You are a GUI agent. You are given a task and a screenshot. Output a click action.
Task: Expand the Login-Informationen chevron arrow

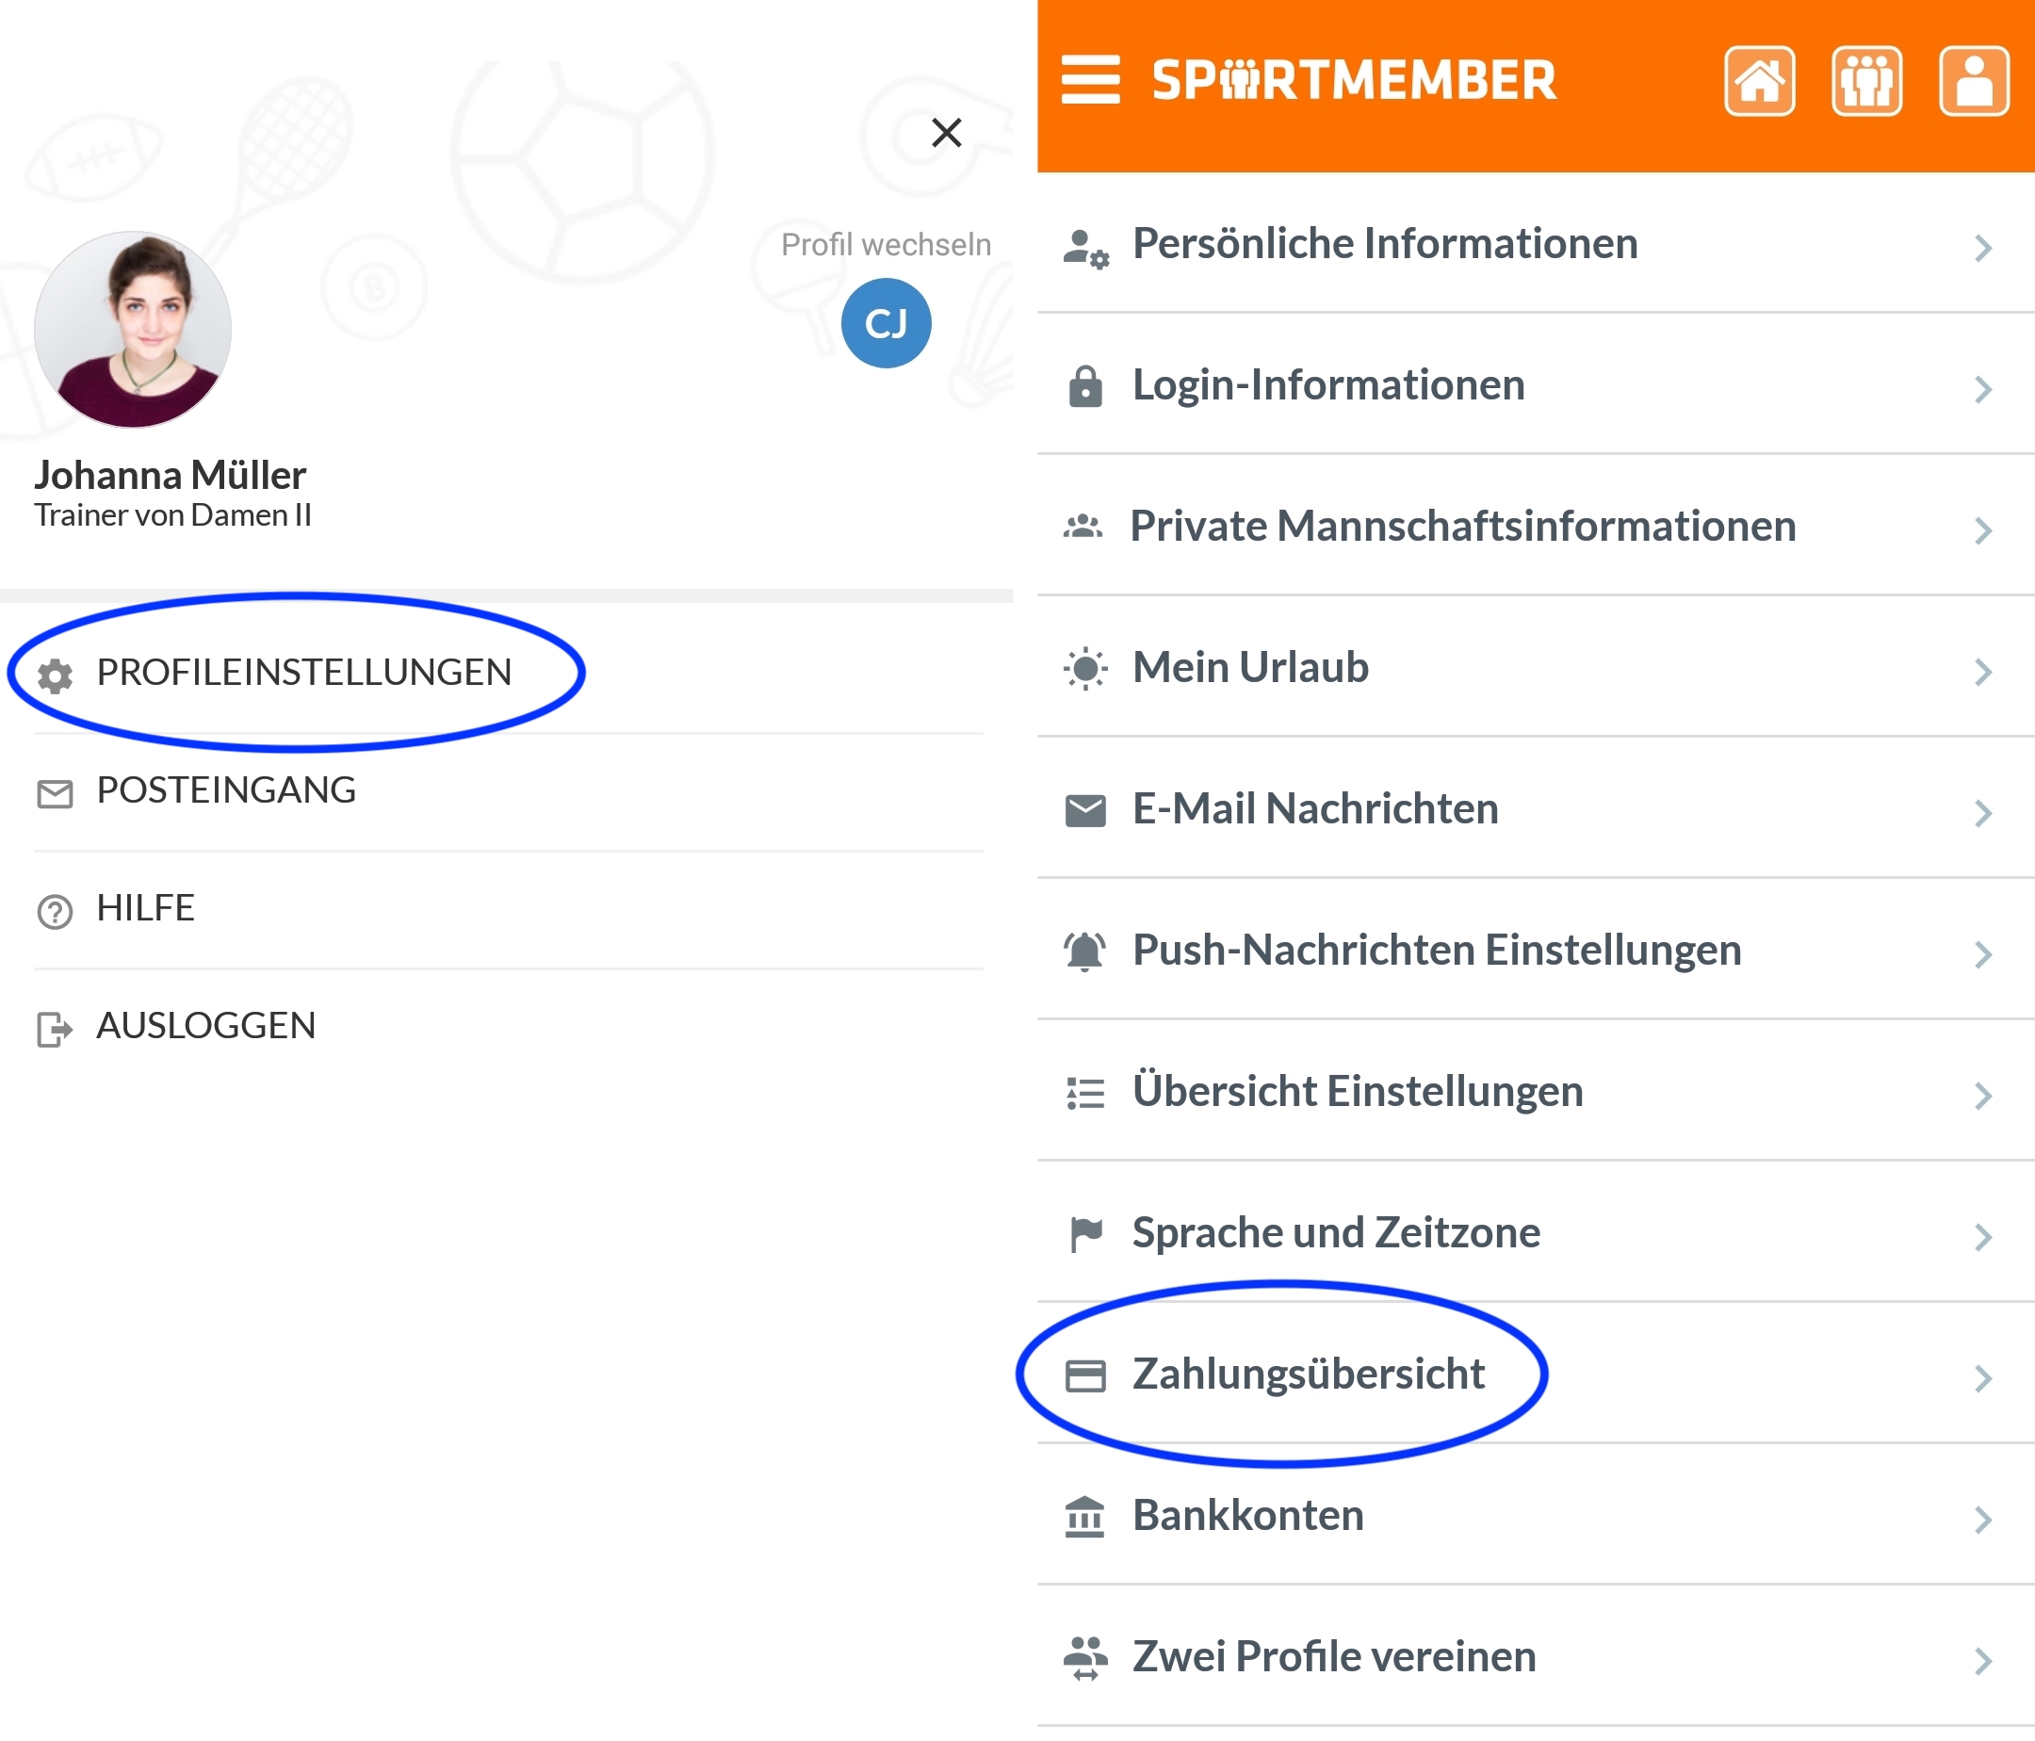coord(1983,389)
